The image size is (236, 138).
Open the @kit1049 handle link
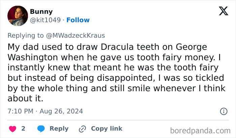point(45,20)
